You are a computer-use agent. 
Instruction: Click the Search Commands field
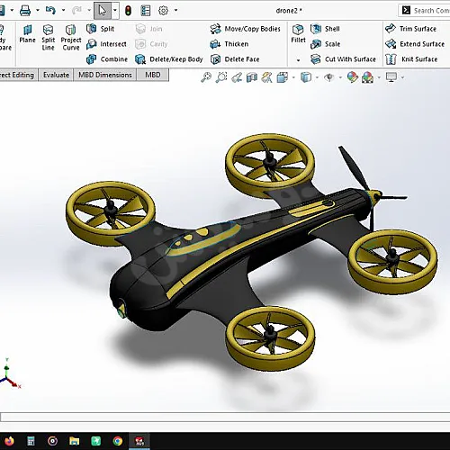(424, 11)
